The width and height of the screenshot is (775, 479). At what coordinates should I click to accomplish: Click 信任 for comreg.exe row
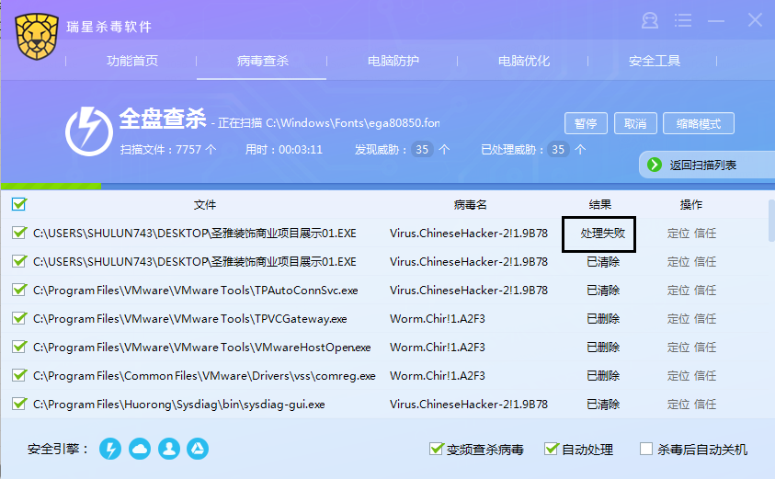click(x=705, y=376)
